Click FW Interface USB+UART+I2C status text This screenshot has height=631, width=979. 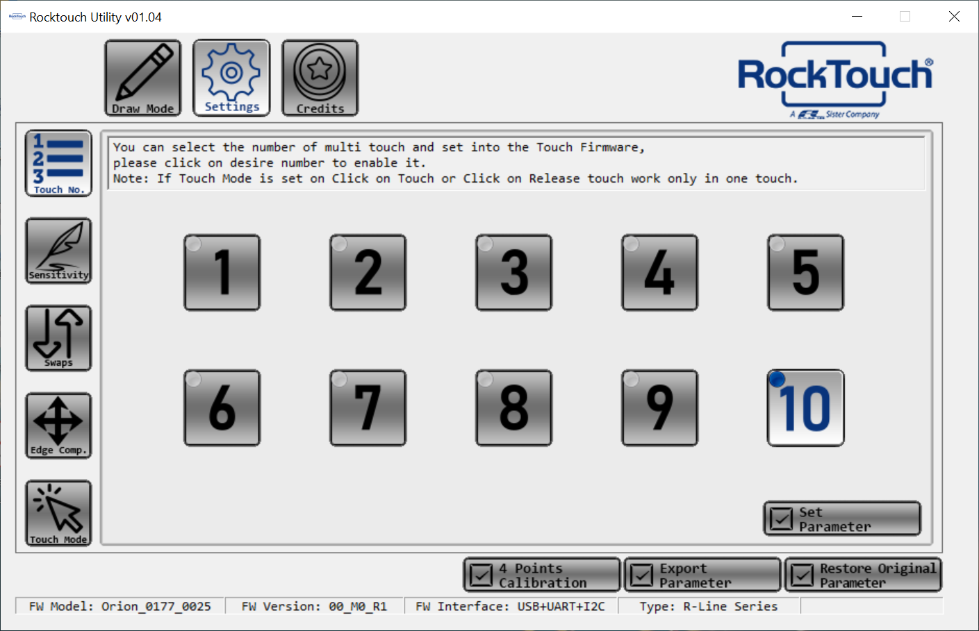(x=510, y=606)
